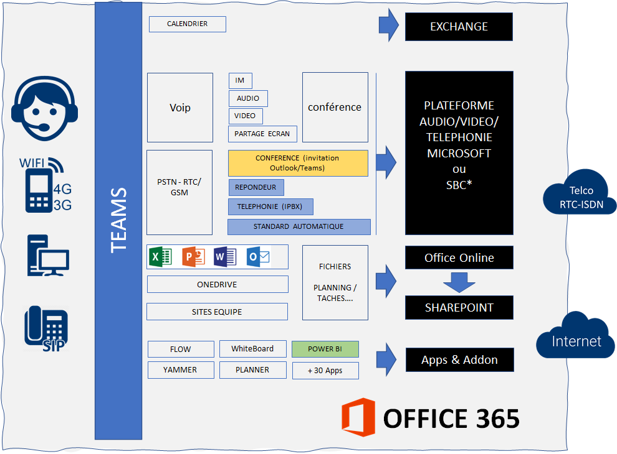Click the down arrow below Office Online
The width and height of the screenshot is (617, 454).
(x=459, y=282)
